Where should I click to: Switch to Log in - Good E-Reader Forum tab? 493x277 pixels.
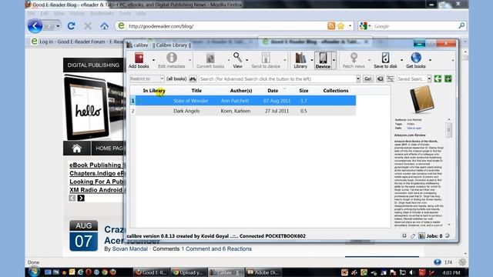click(77, 42)
